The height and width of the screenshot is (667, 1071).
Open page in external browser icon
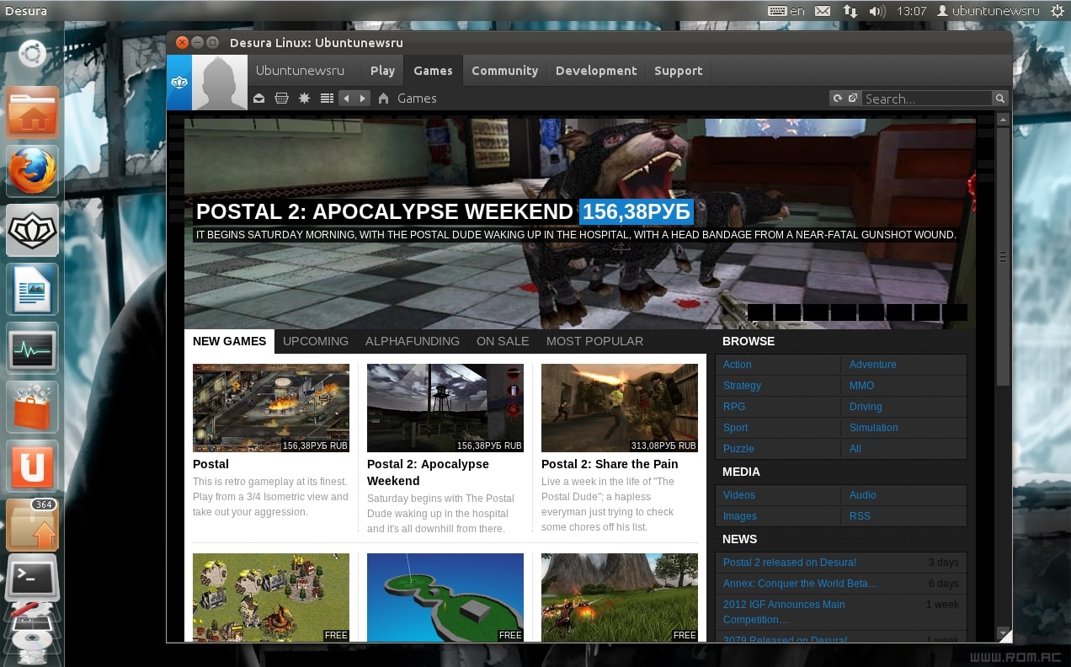(853, 99)
